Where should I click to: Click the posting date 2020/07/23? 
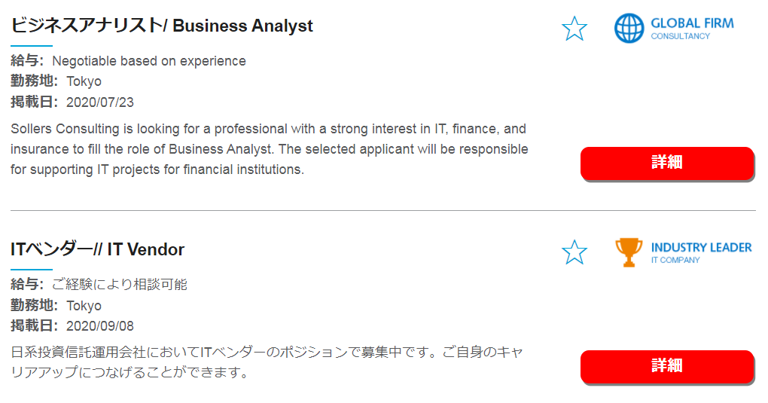click(100, 102)
